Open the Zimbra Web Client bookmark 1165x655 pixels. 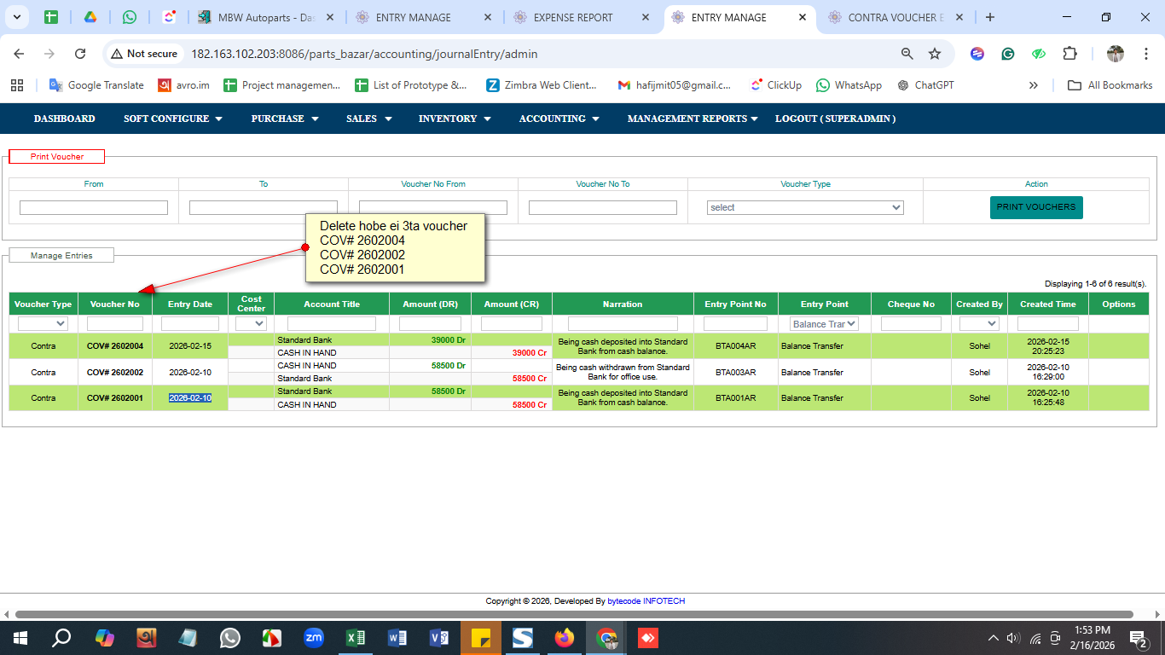[x=542, y=85]
